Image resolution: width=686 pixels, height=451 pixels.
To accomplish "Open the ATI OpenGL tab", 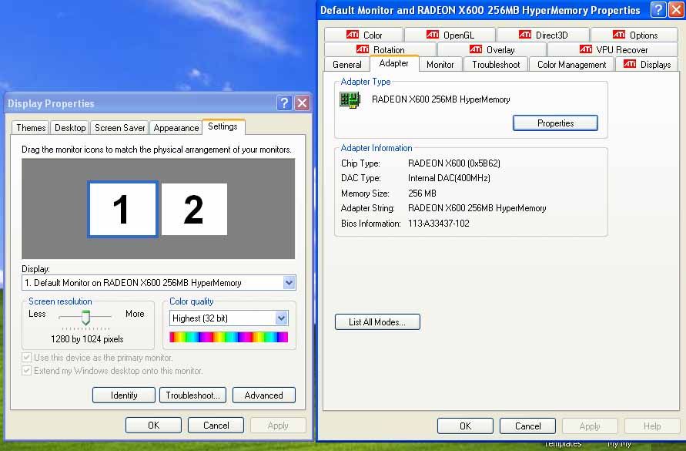I will pyautogui.click(x=450, y=35).
